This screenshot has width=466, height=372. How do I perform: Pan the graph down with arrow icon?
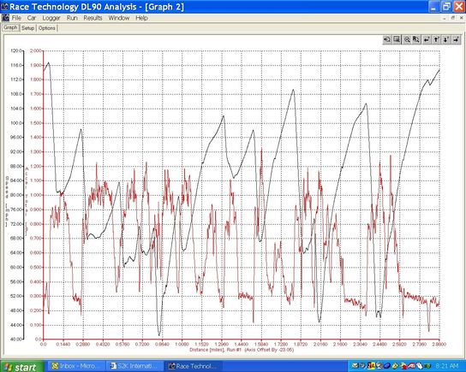(445, 39)
